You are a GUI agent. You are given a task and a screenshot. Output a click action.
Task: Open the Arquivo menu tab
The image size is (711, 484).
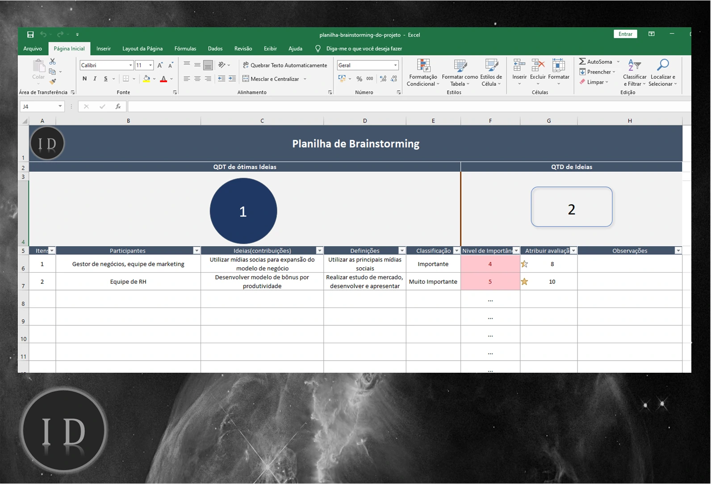coord(33,49)
